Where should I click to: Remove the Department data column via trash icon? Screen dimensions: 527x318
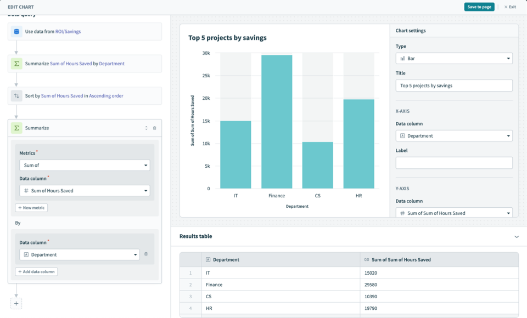tap(146, 254)
